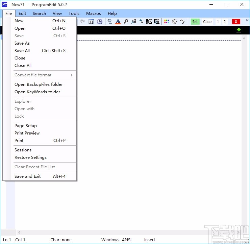Viewport: 250px width, 244px height.
Task: Click the red X toolbar button
Action: pyautogui.click(x=236, y=22)
